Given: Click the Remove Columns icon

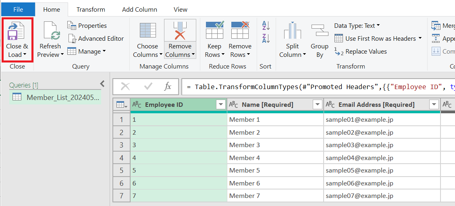Looking at the screenshot, I should tap(180, 31).
